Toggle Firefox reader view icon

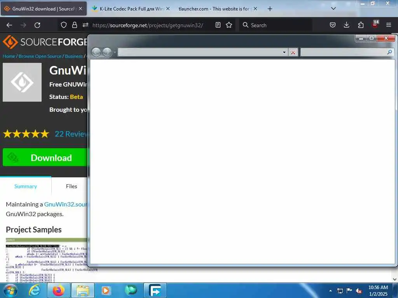click(218, 25)
